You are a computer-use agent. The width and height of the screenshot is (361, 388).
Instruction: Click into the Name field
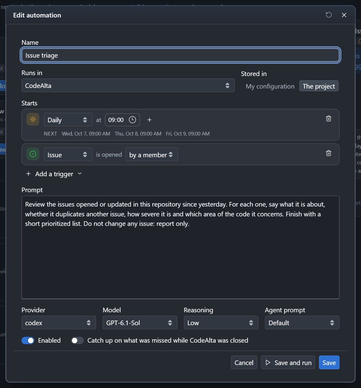pyautogui.click(x=180, y=55)
